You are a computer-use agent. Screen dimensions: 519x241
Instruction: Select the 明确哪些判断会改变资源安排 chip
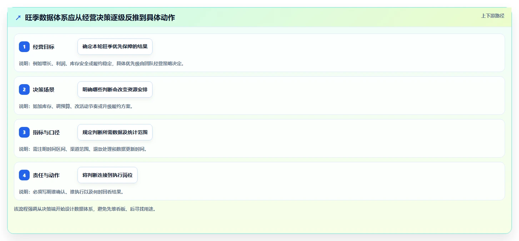pos(115,89)
